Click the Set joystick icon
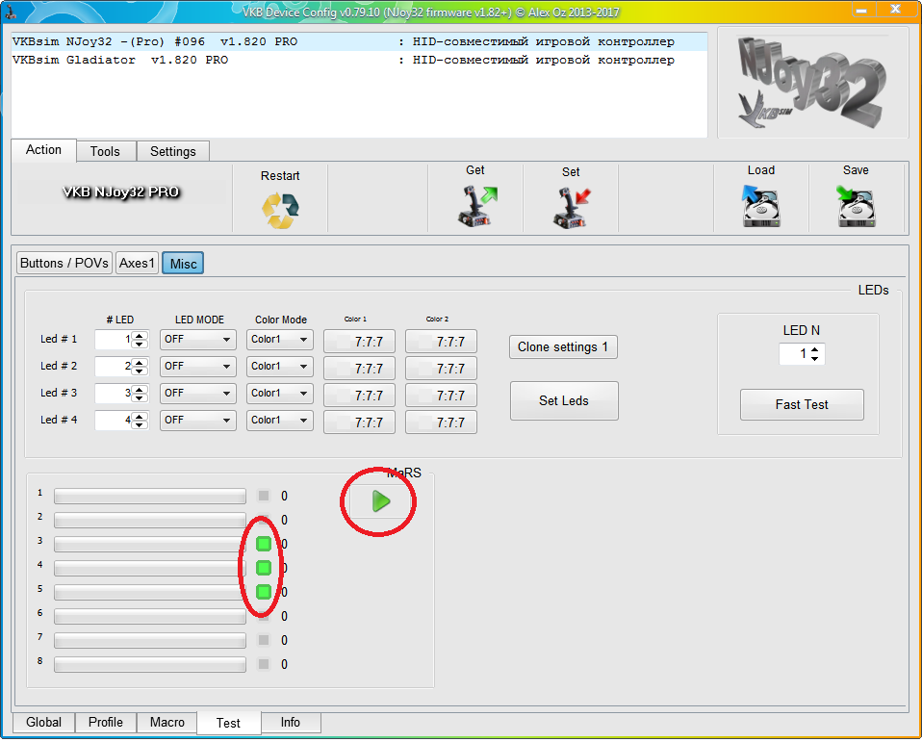 572,208
